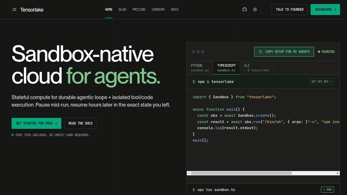Open the Dashboard button
Screen dimensions: 347x195
click(x=325, y=10)
